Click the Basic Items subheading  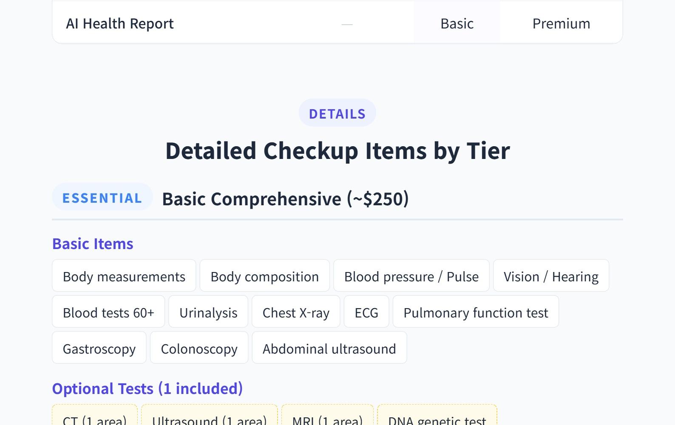pyautogui.click(x=93, y=244)
